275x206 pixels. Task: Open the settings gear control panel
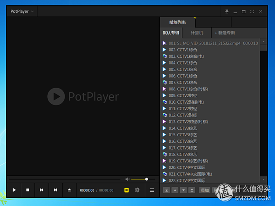tap(137, 190)
